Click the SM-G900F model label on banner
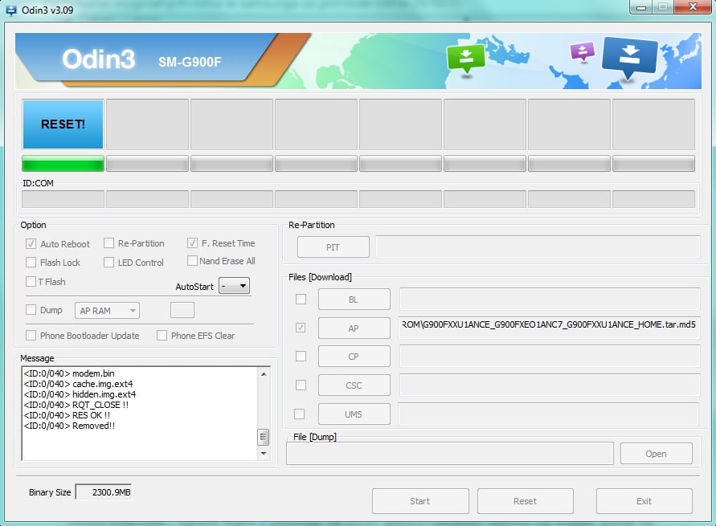Image resolution: width=716 pixels, height=526 pixels. click(190, 62)
